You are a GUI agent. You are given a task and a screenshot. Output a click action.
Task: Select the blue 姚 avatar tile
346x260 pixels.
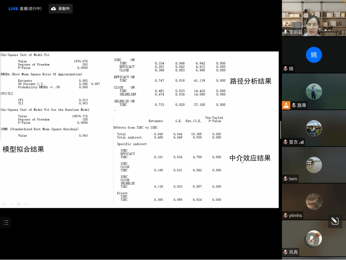point(314,55)
